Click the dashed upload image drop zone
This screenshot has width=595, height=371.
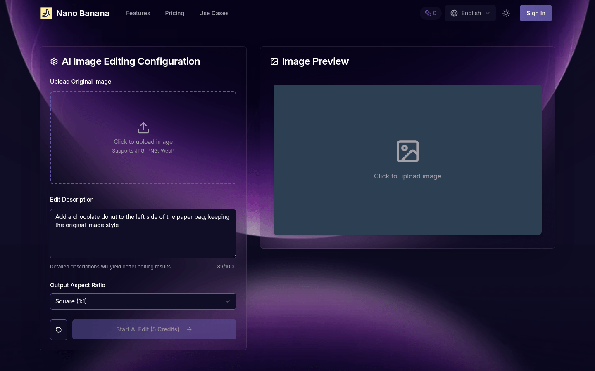click(143, 138)
